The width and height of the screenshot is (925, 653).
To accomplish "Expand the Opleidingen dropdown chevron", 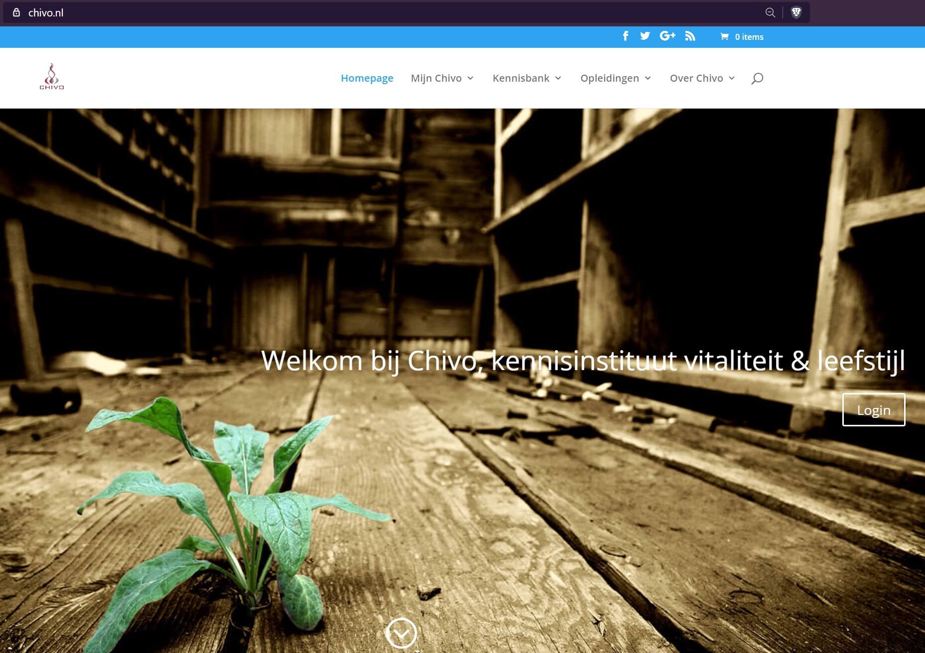I will pyautogui.click(x=648, y=78).
